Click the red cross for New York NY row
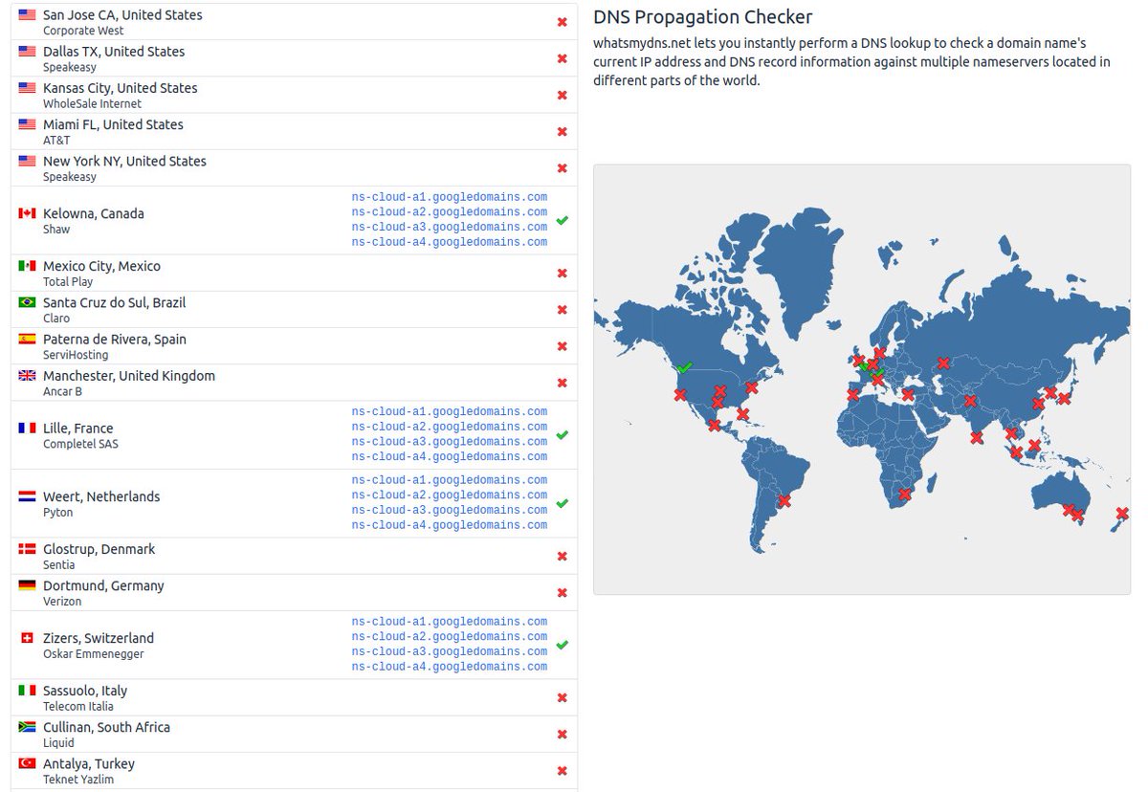Image resolution: width=1148 pixels, height=792 pixels. 562,168
